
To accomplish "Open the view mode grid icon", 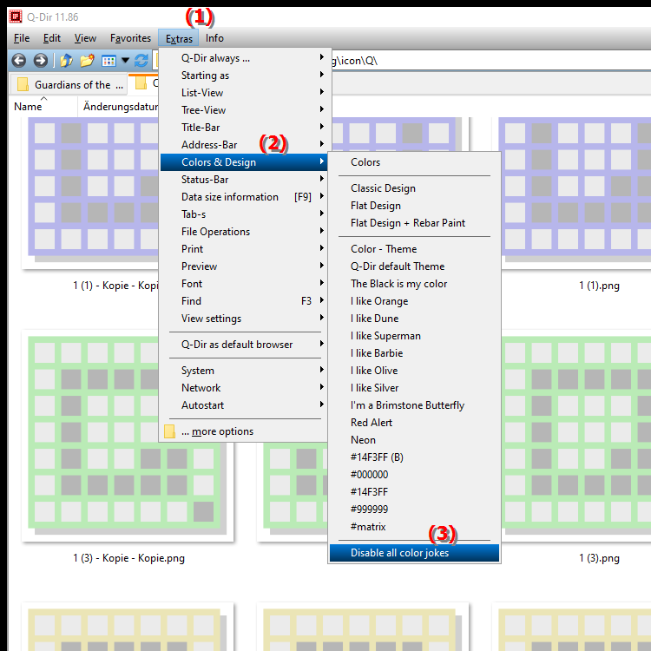I will pyautogui.click(x=108, y=61).
